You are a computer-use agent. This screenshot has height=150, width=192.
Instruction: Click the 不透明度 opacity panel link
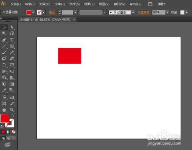[144, 13]
